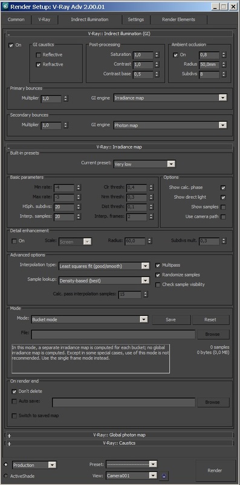Open the Indirect illumination tab
Image resolution: width=240 pixels, height=485 pixels.
pos(89,19)
